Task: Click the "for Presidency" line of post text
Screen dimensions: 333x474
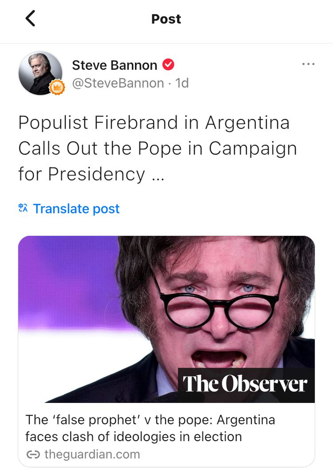Action: tap(82, 174)
